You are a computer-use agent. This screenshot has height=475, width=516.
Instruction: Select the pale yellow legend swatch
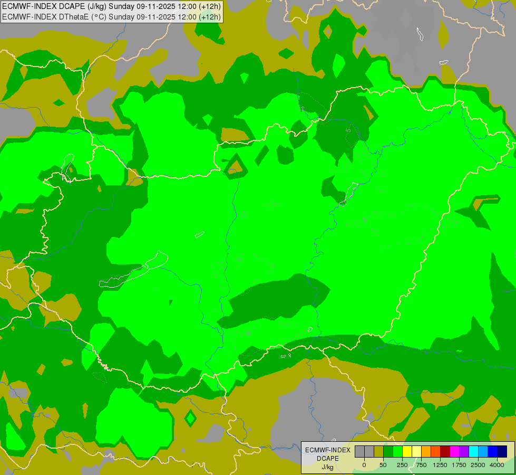pos(416,452)
